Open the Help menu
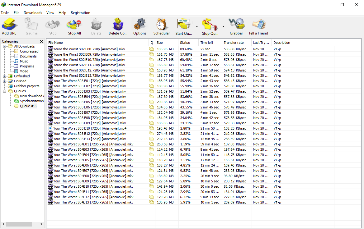 (62, 13)
